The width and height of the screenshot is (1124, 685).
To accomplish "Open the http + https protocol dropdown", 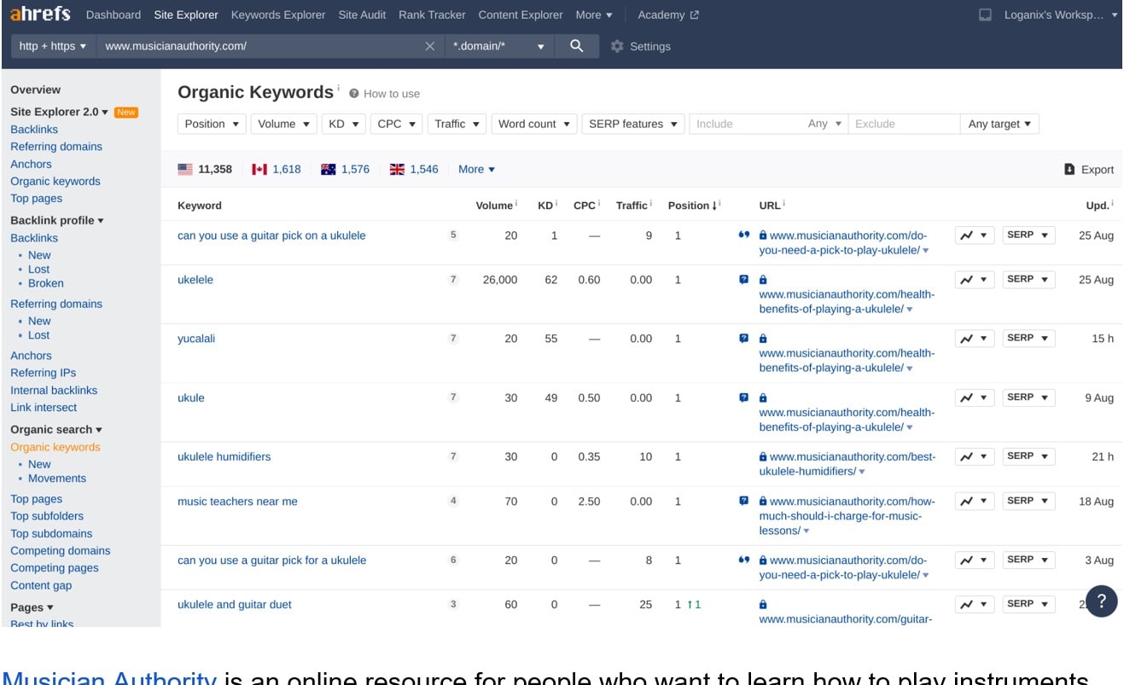I will point(53,46).
